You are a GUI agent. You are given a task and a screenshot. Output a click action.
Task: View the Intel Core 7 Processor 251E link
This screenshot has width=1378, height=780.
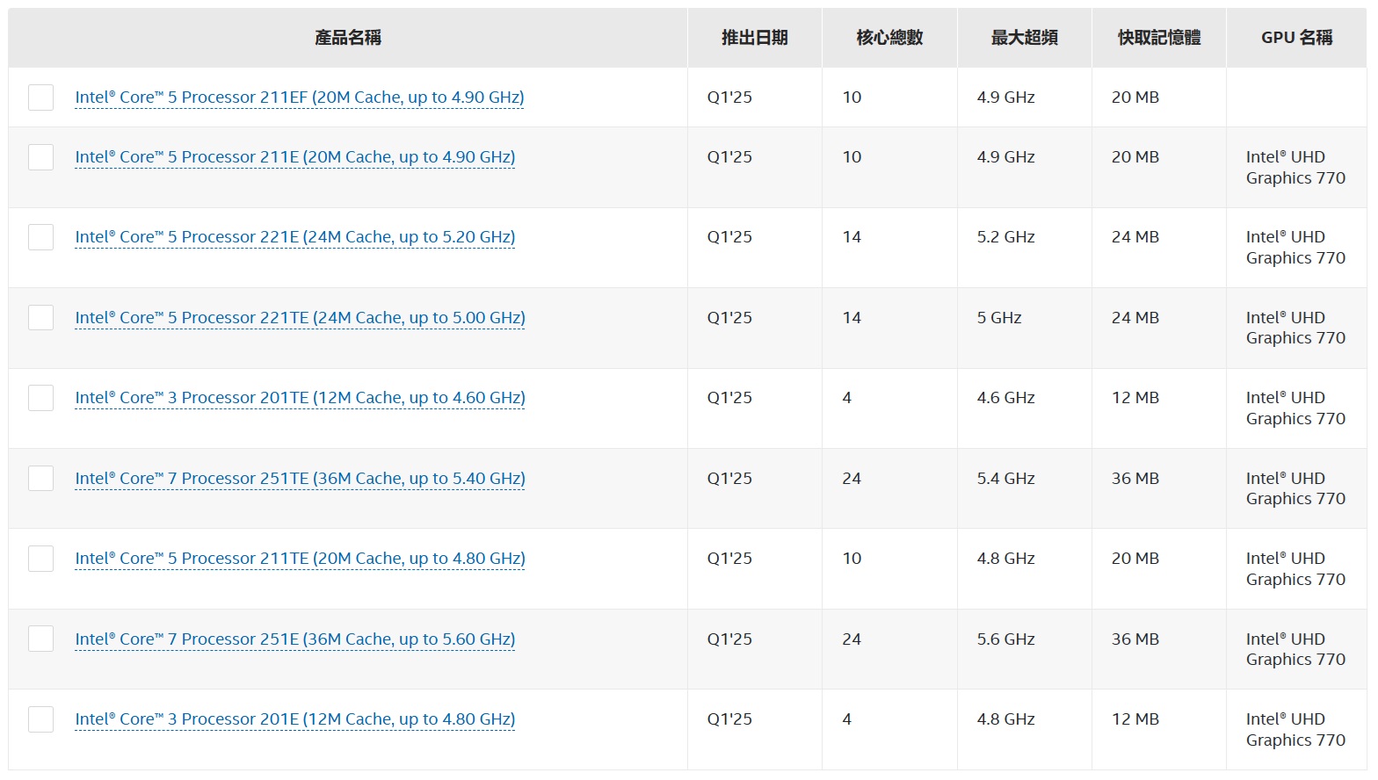(x=294, y=639)
